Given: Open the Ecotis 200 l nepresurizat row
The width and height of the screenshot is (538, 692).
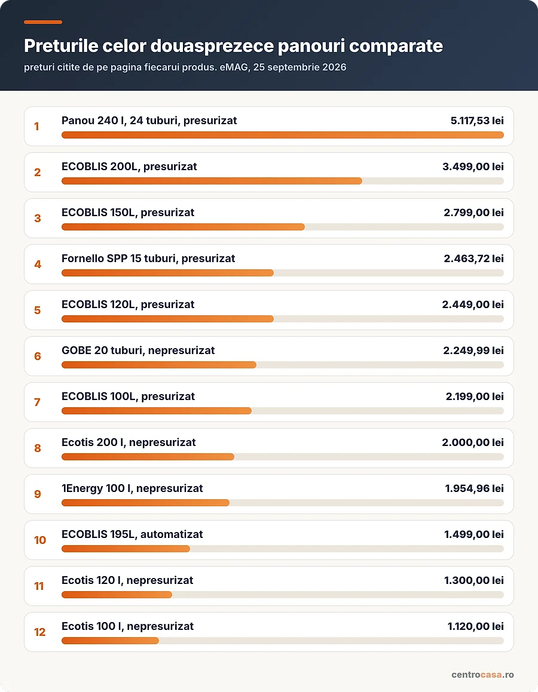Looking at the screenshot, I should pyautogui.click(x=269, y=448).
